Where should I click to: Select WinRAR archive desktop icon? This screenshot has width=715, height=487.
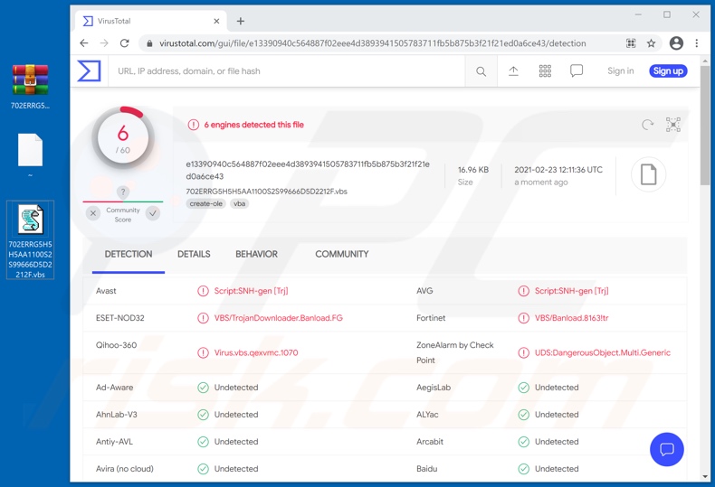[30, 87]
